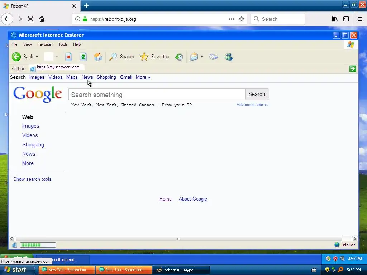Open the Home link at page bottom

click(x=166, y=199)
